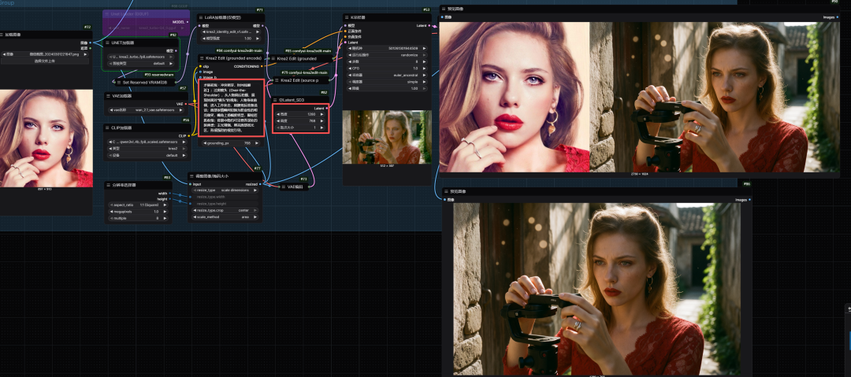Open the CLIP 类型 krea2 dropdown

pyautogui.click(x=147, y=148)
